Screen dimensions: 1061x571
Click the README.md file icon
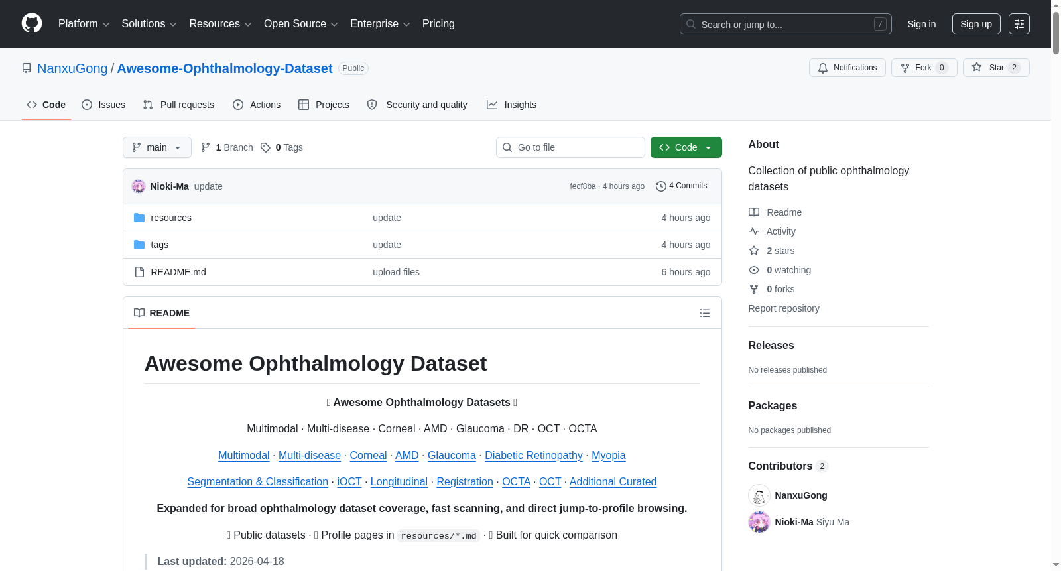(139, 272)
